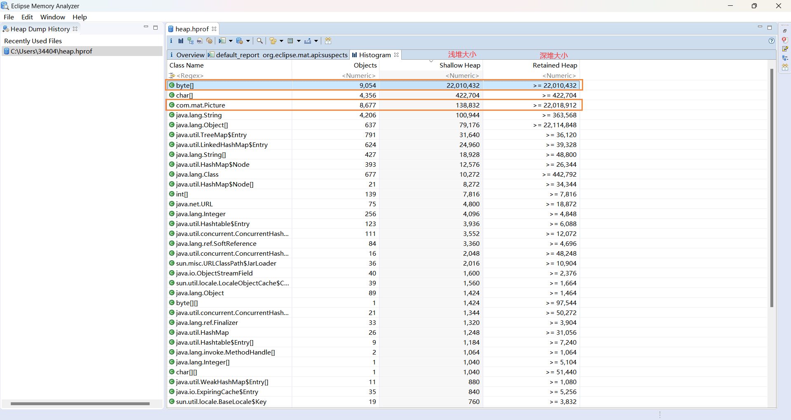Image resolution: width=791 pixels, height=420 pixels.
Task: Find object by address magnifier
Action: [259, 41]
